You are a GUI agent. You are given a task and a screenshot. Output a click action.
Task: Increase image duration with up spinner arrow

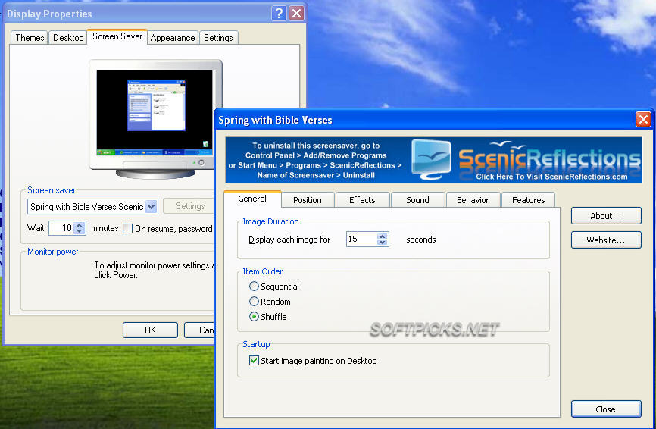pyautogui.click(x=383, y=236)
